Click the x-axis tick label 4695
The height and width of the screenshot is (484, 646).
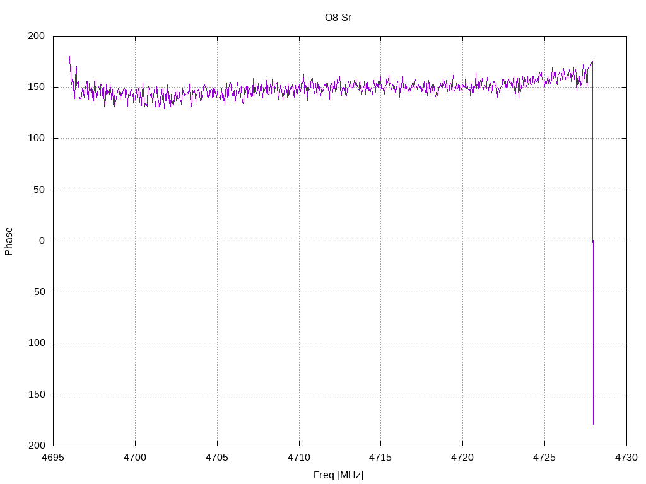click(x=53, y=458)
